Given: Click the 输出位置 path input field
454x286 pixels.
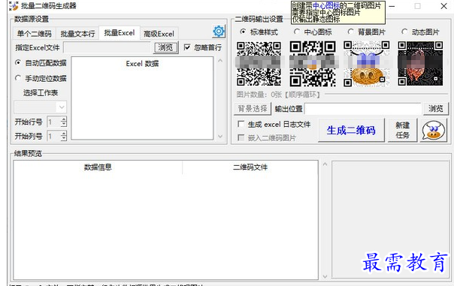Looking at the screenshot, I should pos(363,109).
